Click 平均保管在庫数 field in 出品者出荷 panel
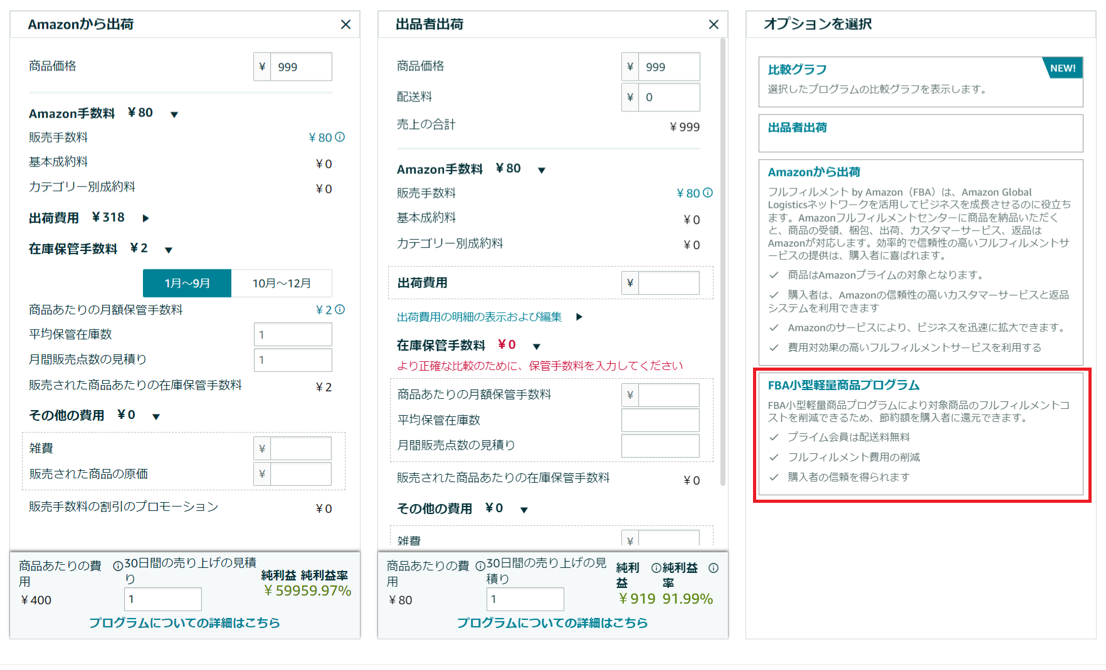The height and width of the screenshot is (670, 1106). (x=660, y=420)
